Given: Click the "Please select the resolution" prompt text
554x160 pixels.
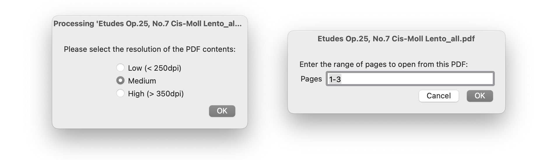Looking at the screenshot, I should pyautogui.click(x=150, y=49).
